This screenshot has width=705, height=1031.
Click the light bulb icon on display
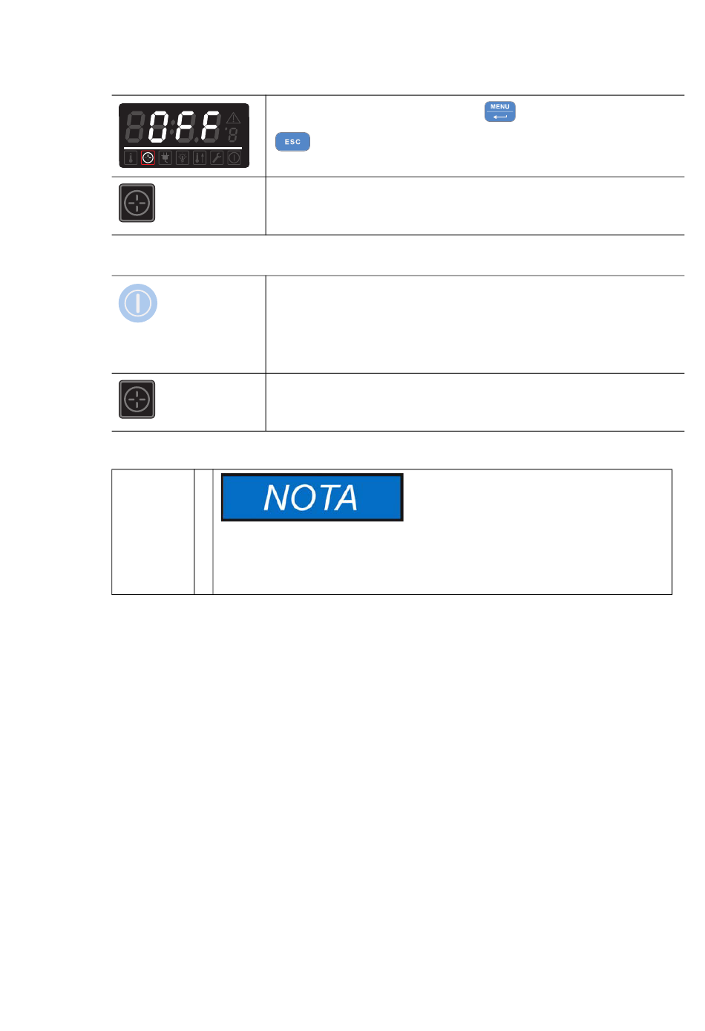coord(183,157)
